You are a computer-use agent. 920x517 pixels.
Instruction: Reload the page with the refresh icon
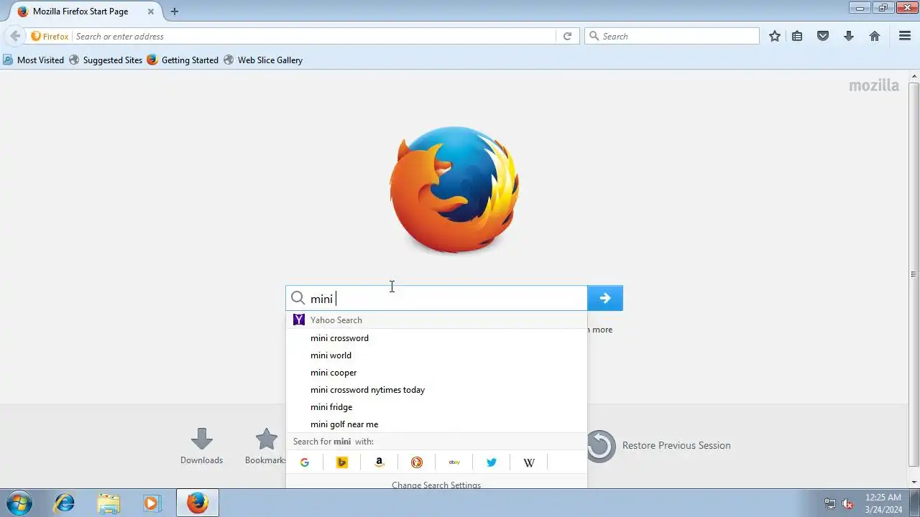point(567,36)
